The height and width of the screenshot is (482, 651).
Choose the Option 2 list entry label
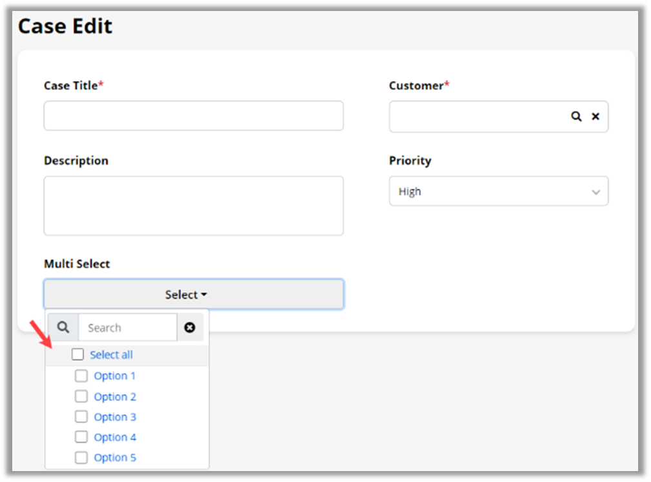point(115,397)
